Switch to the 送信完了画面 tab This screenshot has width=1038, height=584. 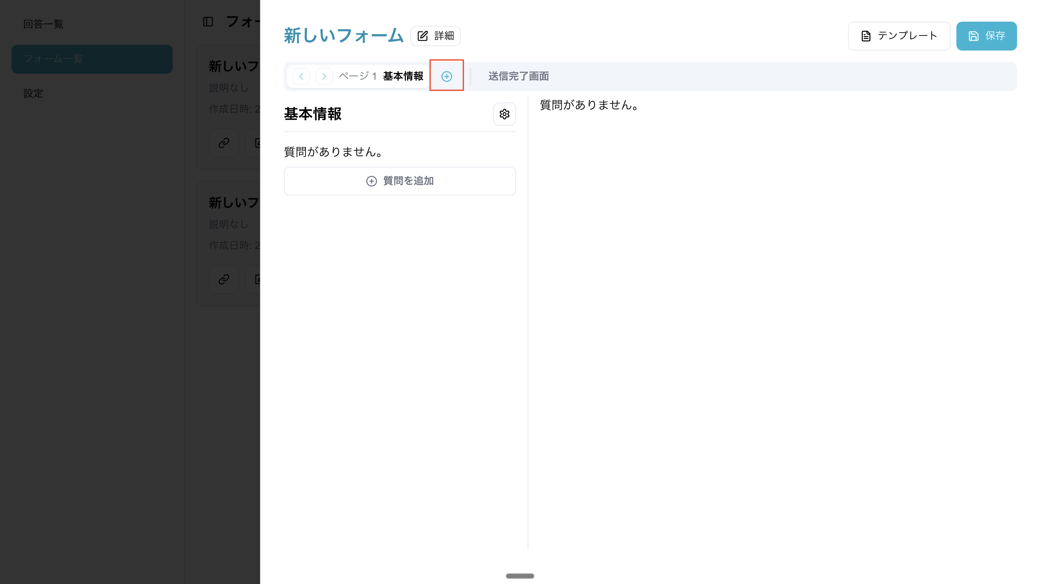[518, 76]
